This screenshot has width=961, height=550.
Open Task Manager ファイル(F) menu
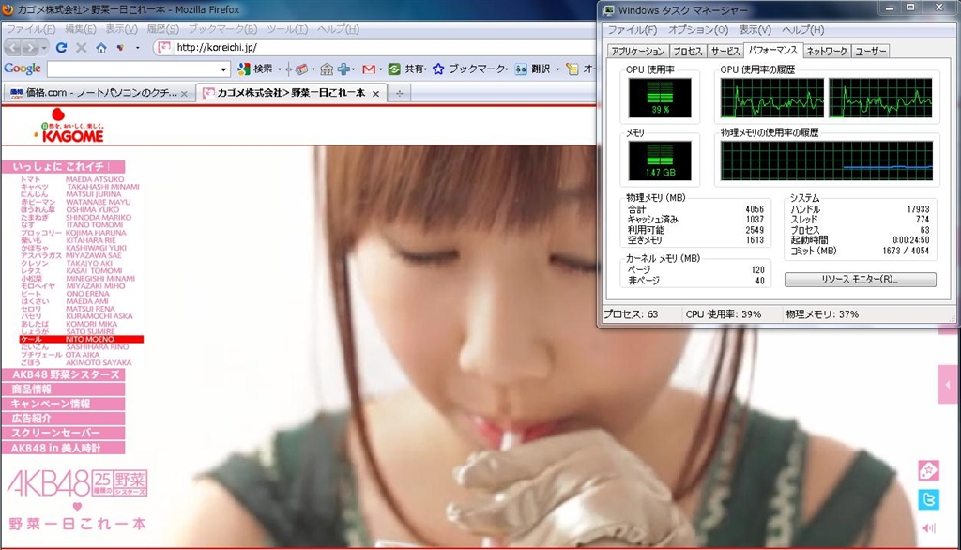pyautogui.click(x=632, y=29)
